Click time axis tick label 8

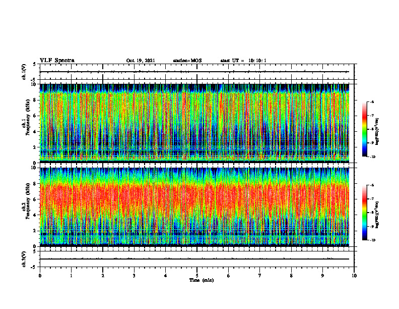(291, 276)
